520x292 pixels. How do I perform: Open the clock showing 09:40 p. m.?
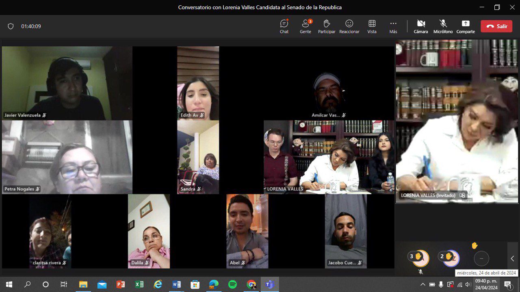click(486, 284)
